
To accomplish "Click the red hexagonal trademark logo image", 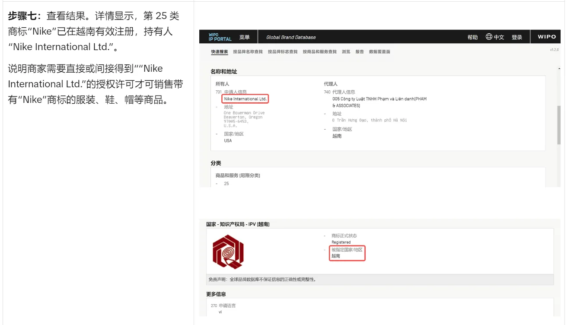I will pos(228,252).
